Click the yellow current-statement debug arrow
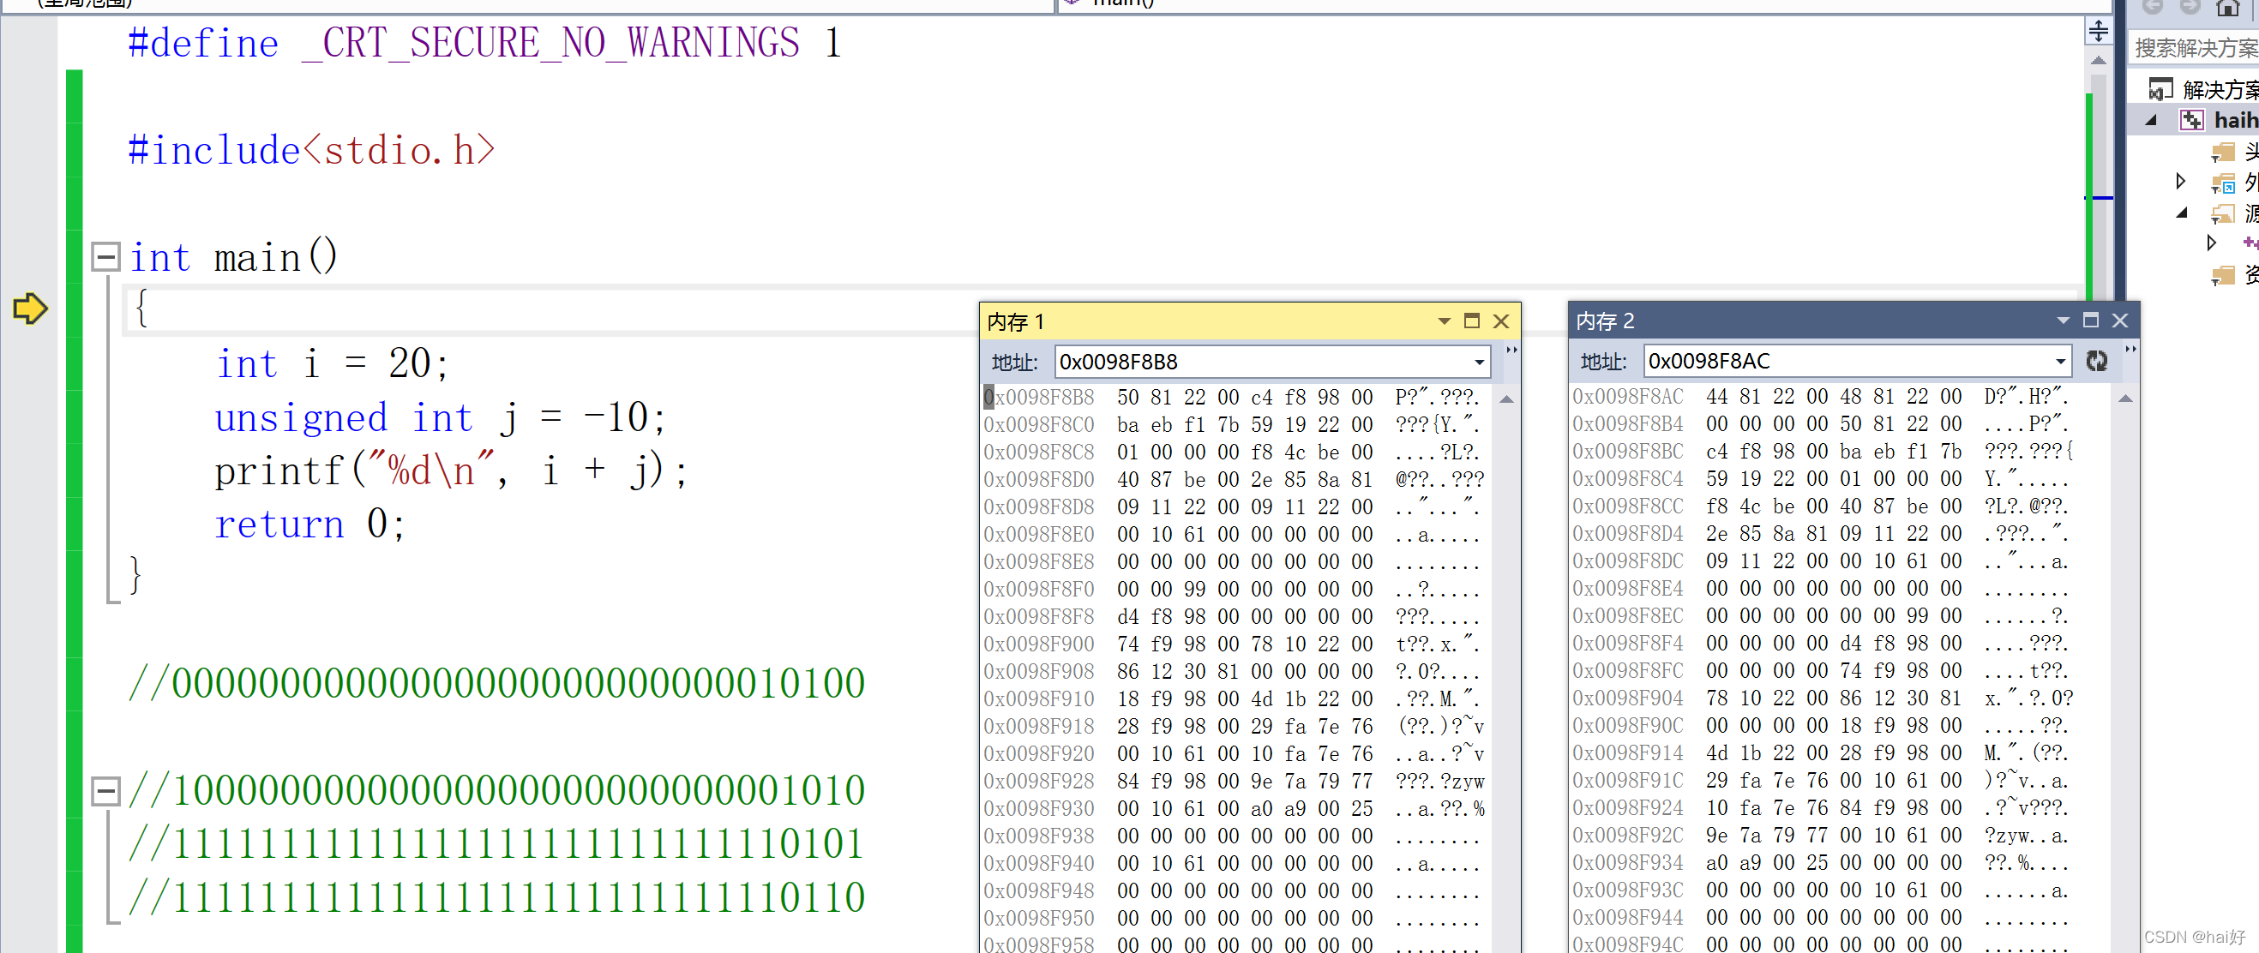Image resolution: width=2259 pixels, height=953 pixels. point(30,309)
